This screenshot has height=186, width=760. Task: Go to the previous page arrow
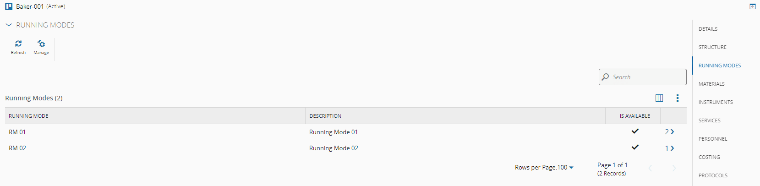click(x=650, y=169)
